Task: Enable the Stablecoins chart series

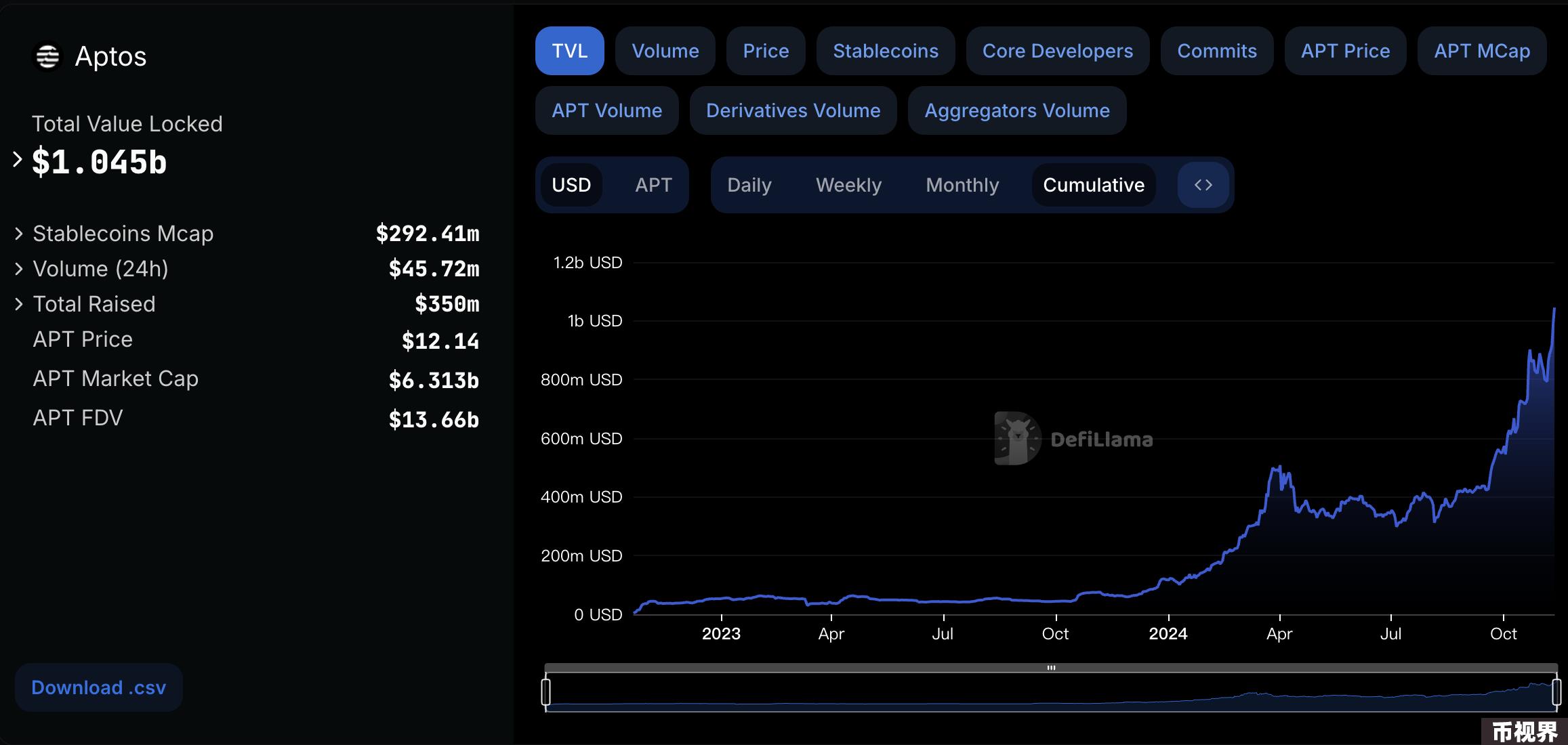Action: click(886, 51)
